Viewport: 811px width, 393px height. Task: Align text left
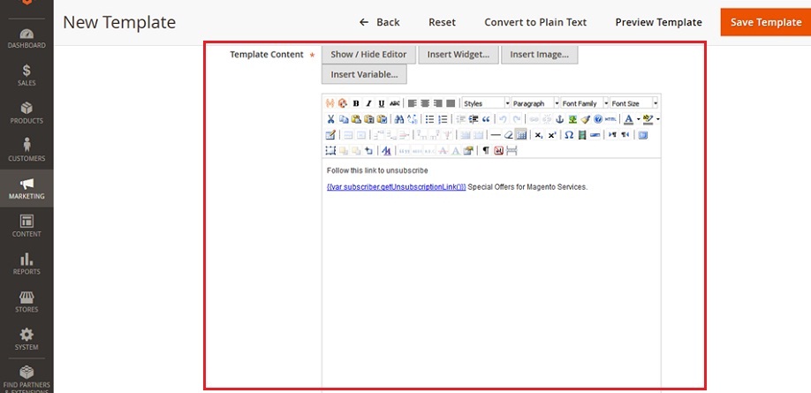pos(413,103)
